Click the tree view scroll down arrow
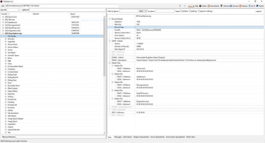The width and height of the screenshot is (265, 143). tap(104, 133)
